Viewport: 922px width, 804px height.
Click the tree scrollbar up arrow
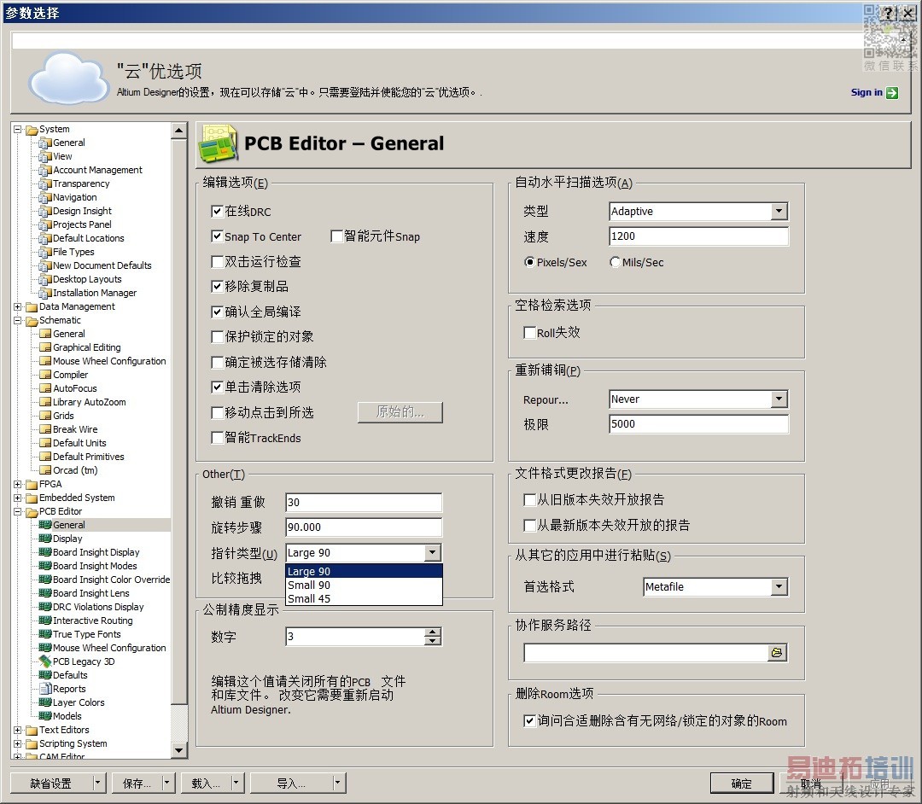179,130
